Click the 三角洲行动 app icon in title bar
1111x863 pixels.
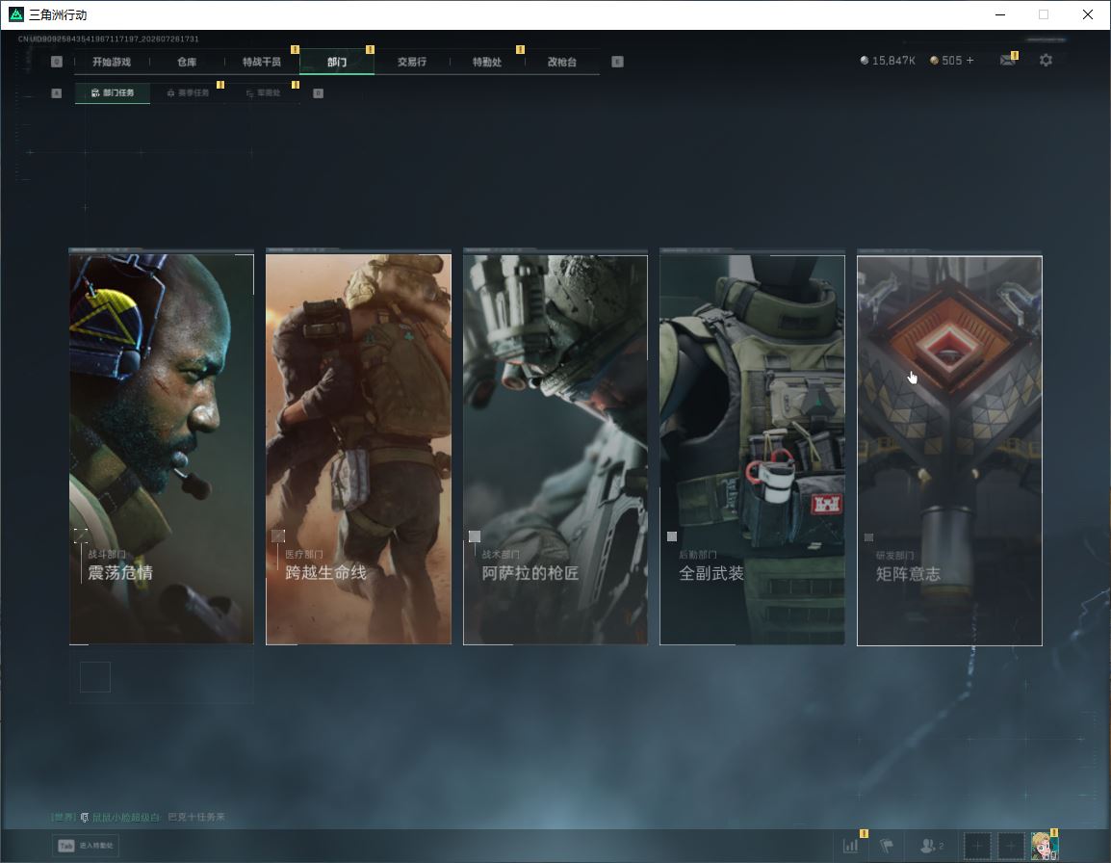(x=15, y=14)
